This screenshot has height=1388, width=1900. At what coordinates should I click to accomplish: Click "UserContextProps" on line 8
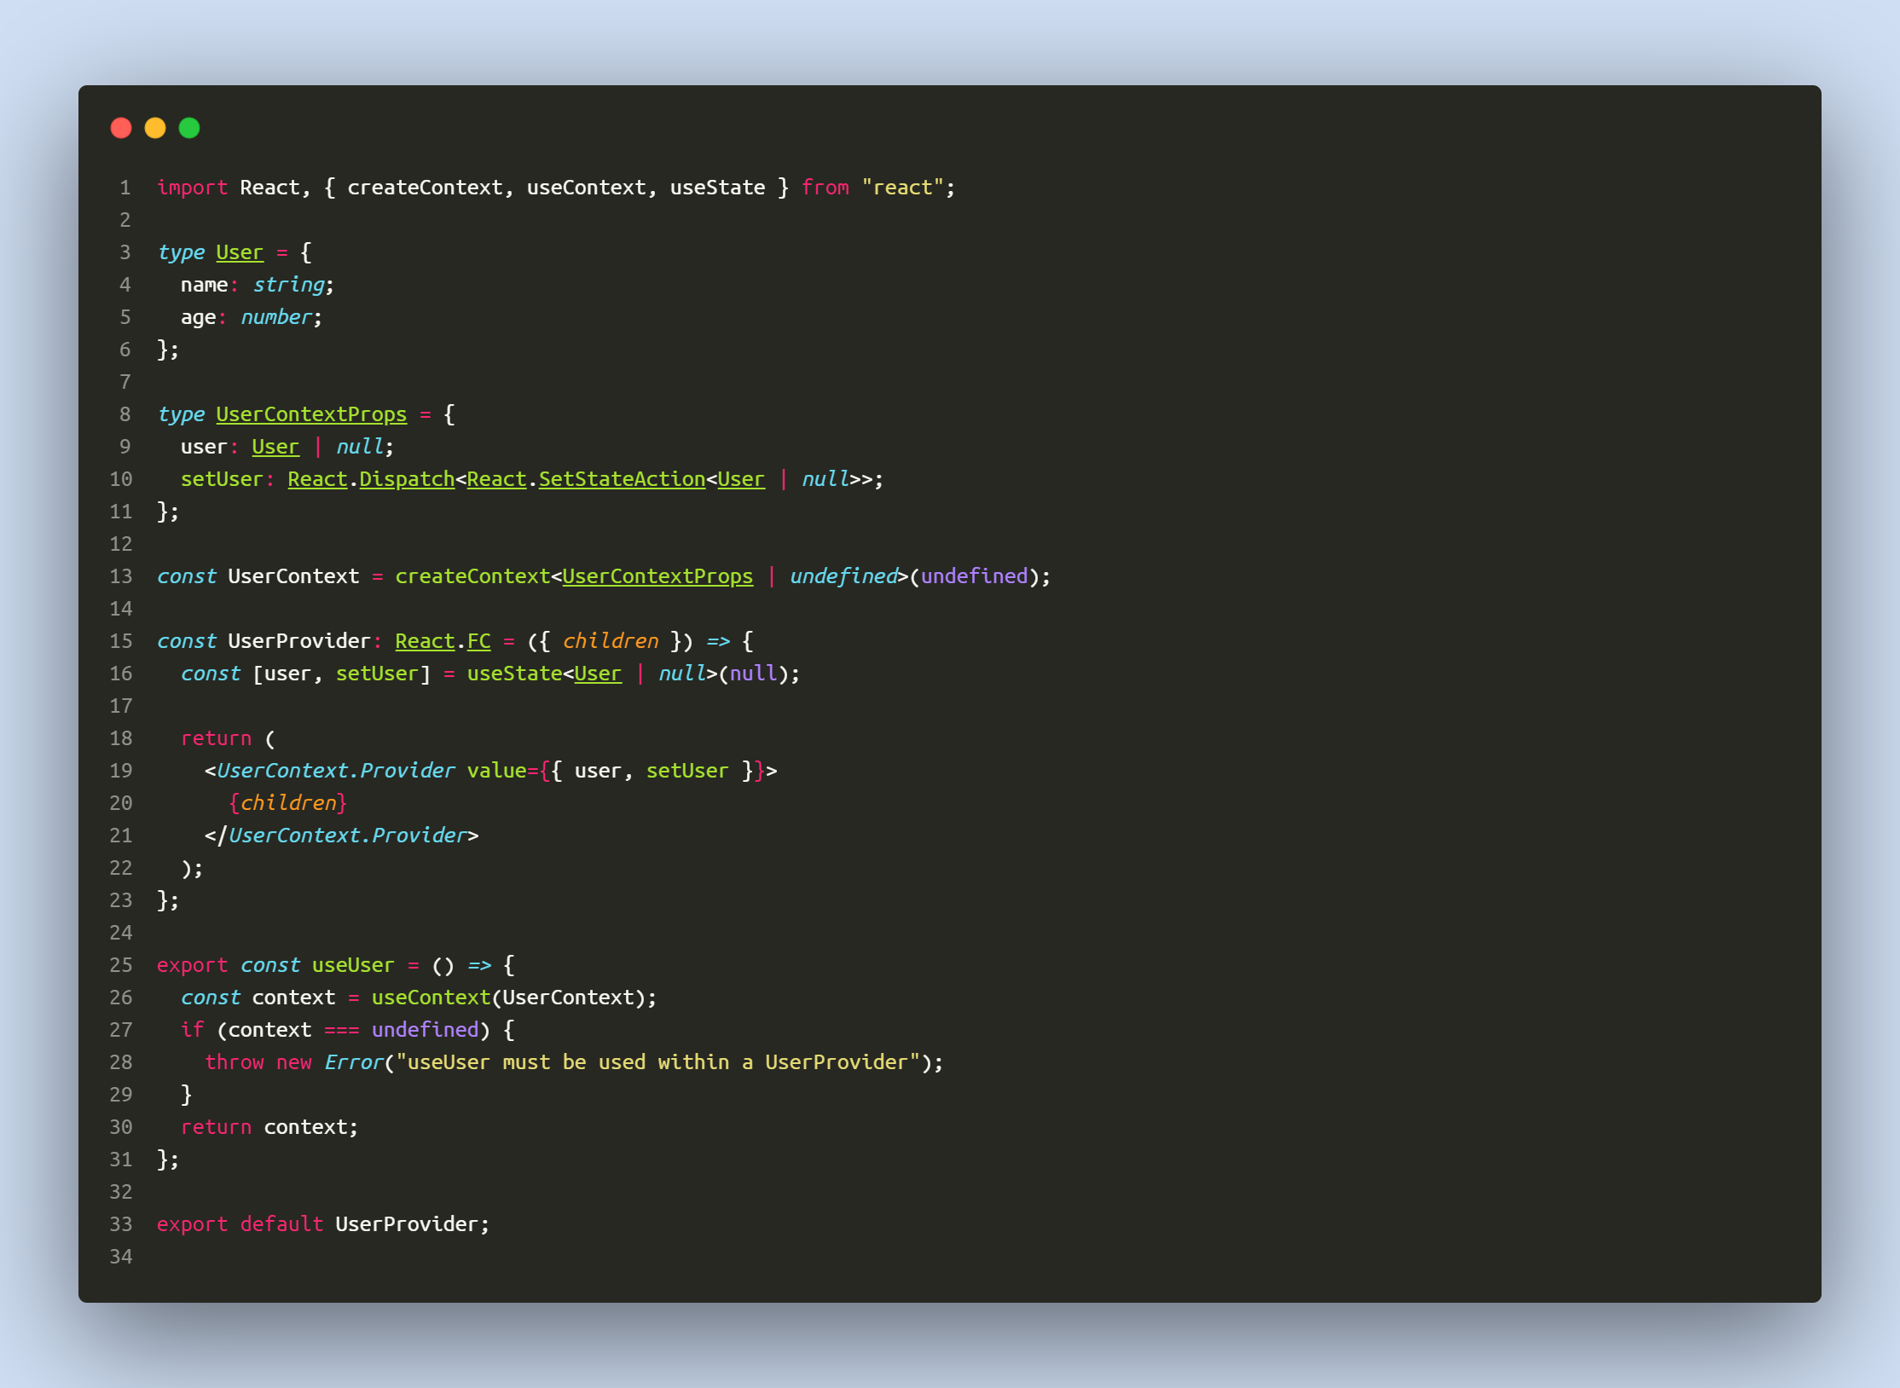pyautogui.click(x=311, y=414)
